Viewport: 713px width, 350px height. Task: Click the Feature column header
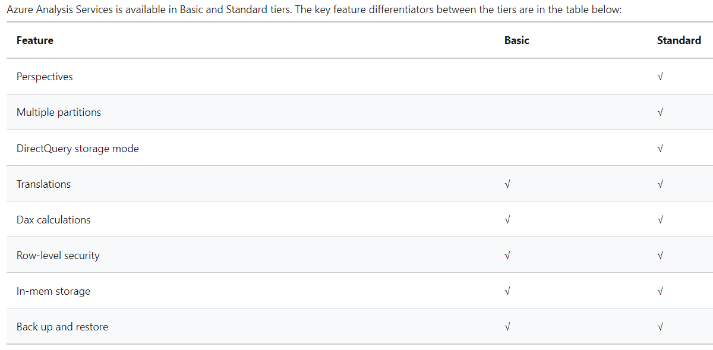[35, 40]
